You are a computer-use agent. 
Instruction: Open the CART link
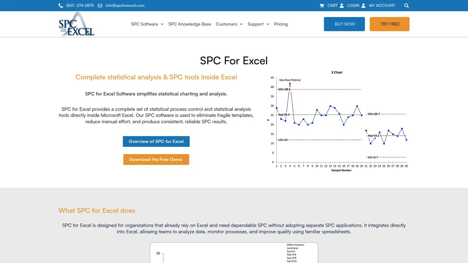pyautogui.click(x=332, y=6)
